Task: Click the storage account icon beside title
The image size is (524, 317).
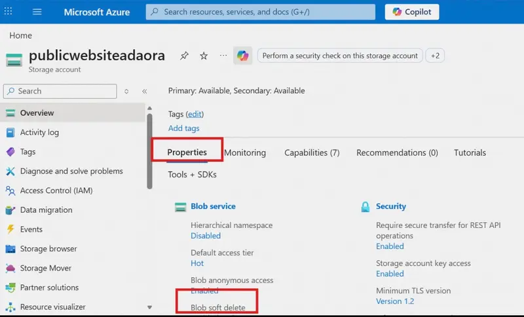Action: (14, 60)
